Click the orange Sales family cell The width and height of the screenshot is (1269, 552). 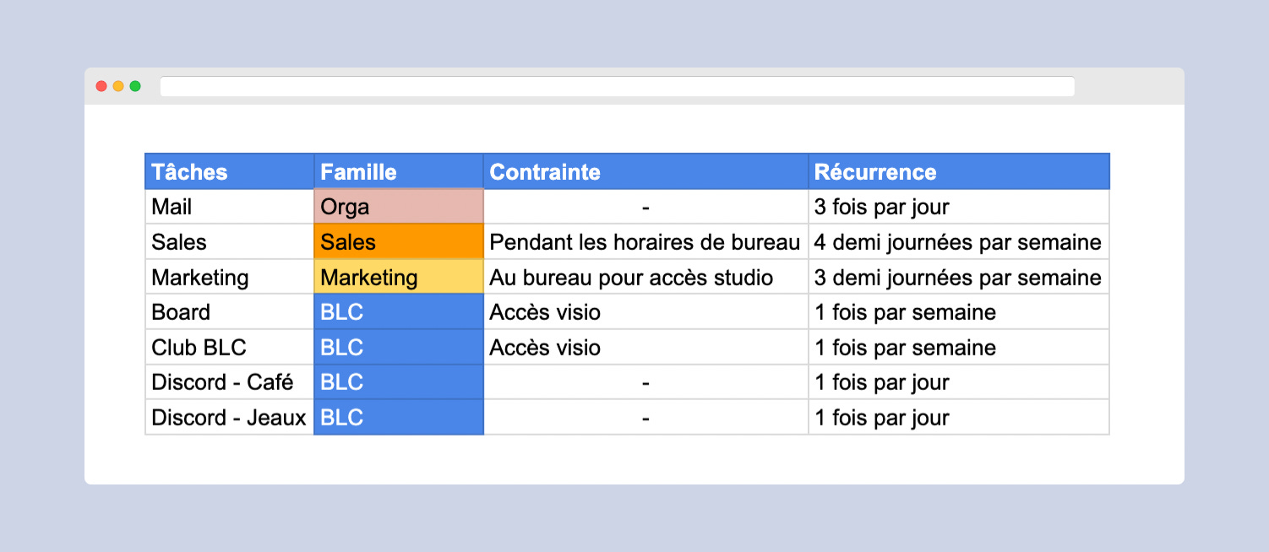coord(399,242)
